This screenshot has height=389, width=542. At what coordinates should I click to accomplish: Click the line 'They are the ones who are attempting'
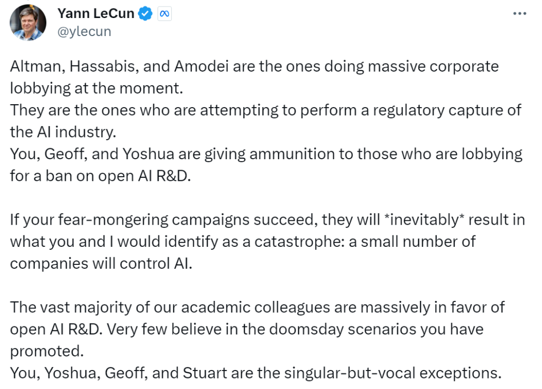[x=265, y=110]
